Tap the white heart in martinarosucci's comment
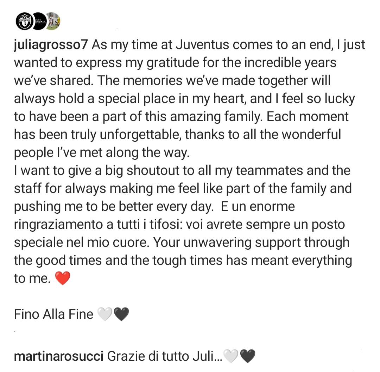 (x=231, y=356)
